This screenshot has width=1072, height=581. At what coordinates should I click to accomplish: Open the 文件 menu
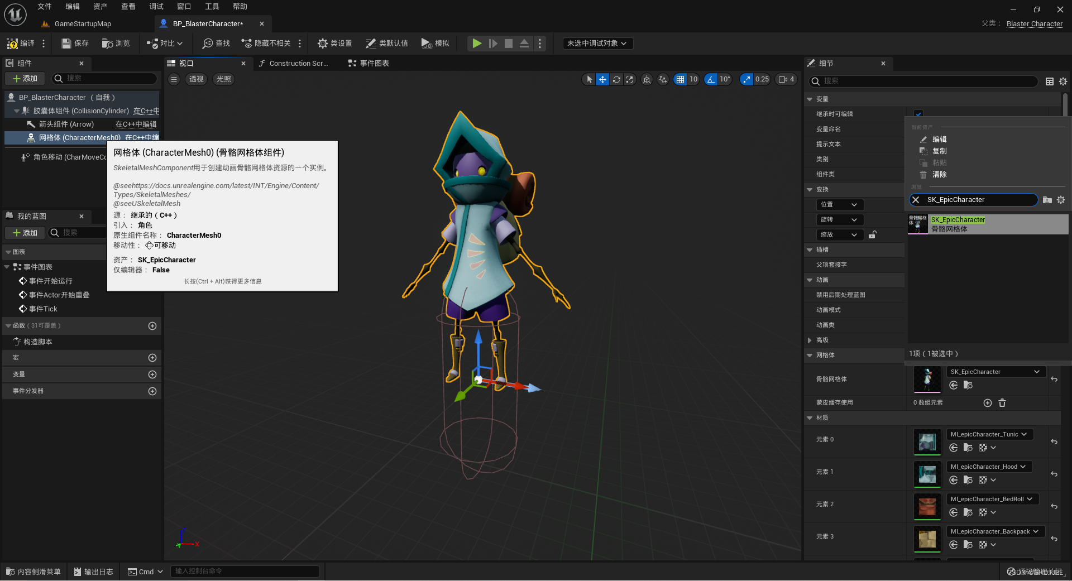click(45, 7)
